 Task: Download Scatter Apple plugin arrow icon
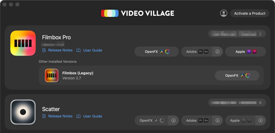[260, 120]
